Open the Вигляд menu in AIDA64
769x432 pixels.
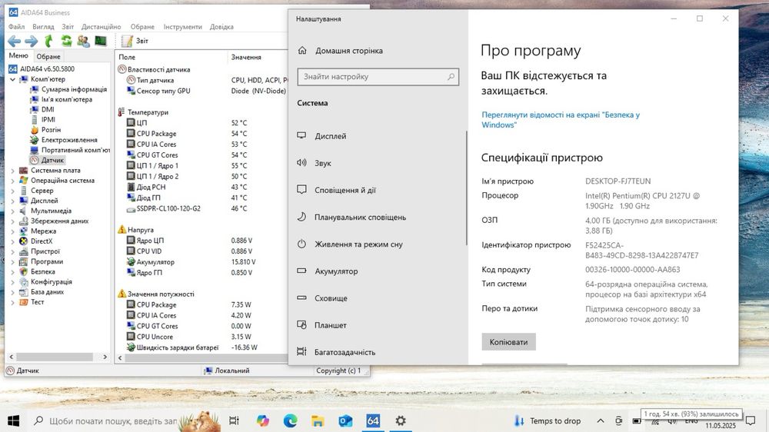tap(43, 27)
